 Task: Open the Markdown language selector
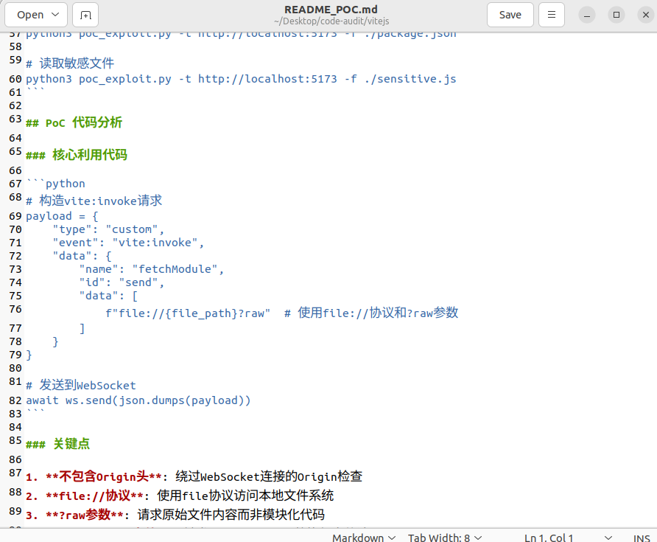coord(364,538)
